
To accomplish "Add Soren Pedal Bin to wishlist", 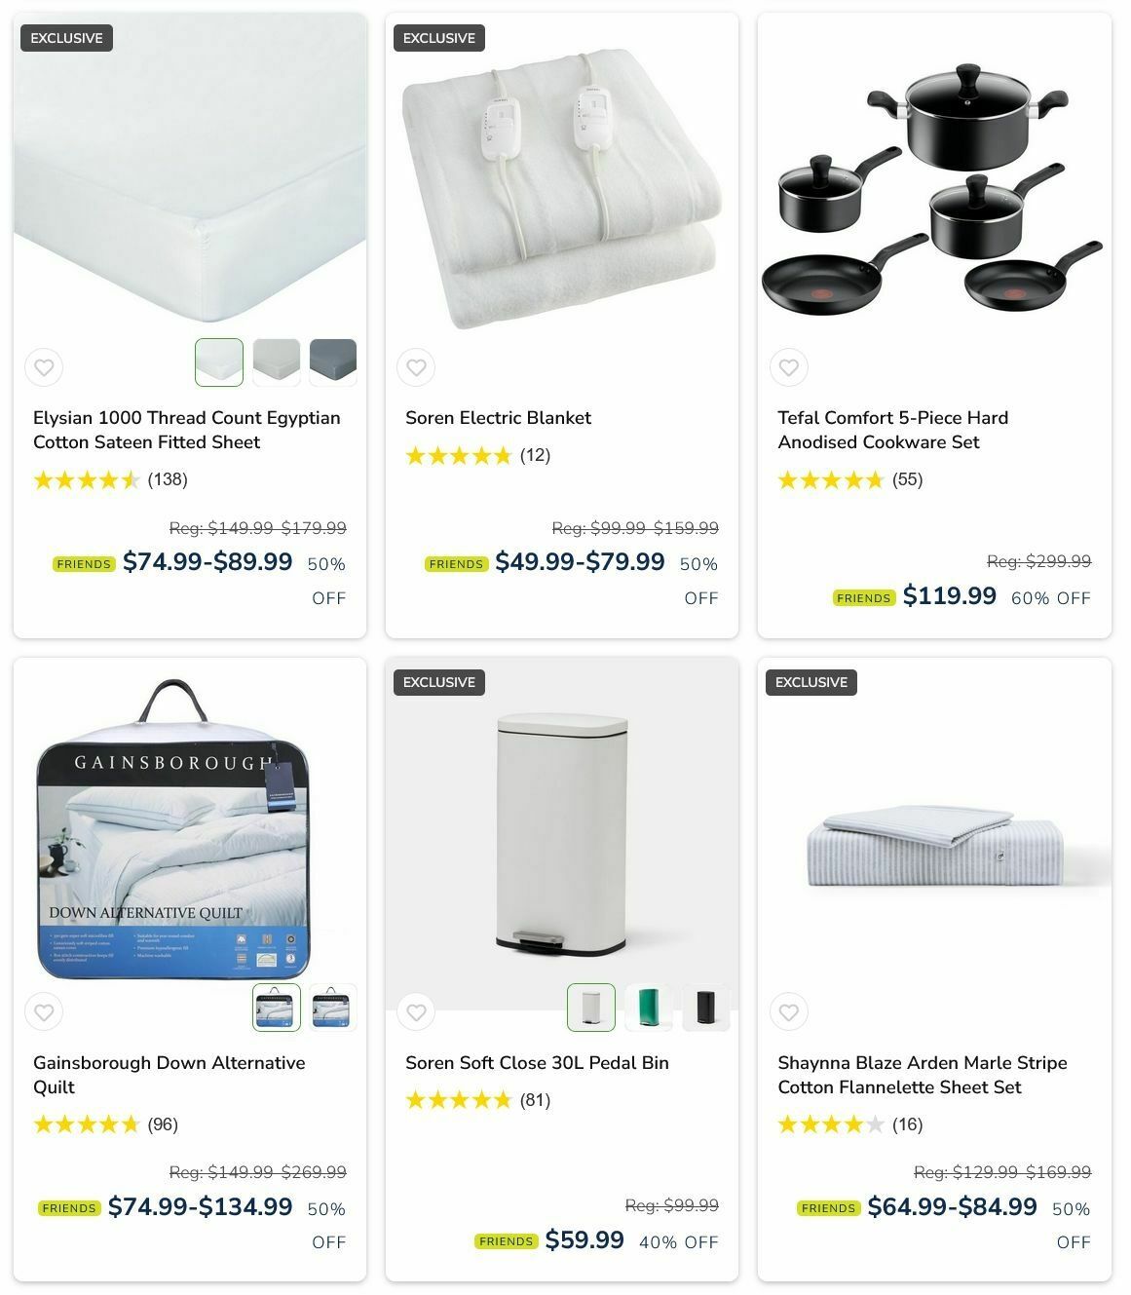I will click(416, 1012).
